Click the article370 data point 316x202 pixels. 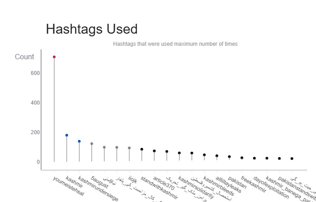[154, 151]
